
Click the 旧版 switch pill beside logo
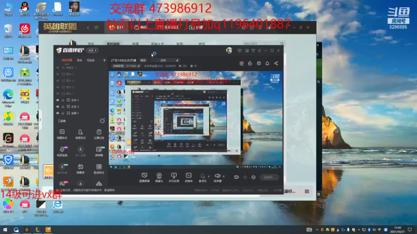[92, 50]
